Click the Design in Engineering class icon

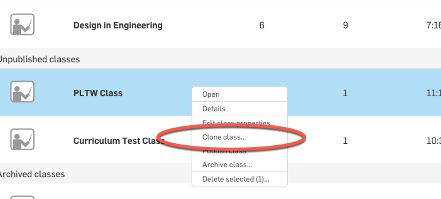pyautogui.click(x=22, y=24)
